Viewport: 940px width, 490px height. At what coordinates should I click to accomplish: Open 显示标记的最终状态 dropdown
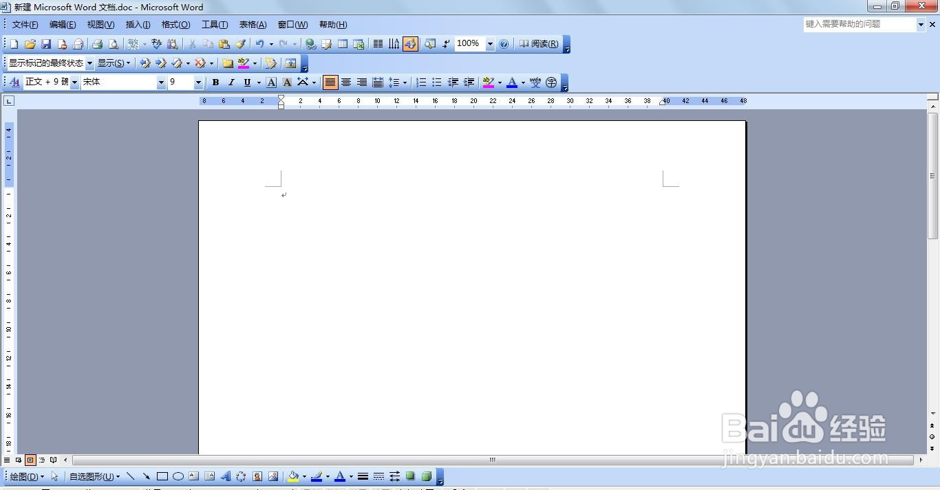pyautogui.click(x=89, y=63)
